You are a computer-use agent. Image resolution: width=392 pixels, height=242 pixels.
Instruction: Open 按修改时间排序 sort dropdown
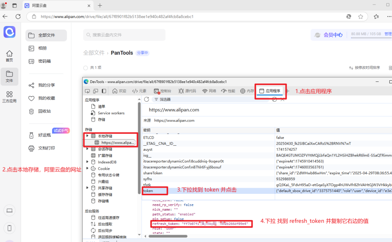click(364, 68)
